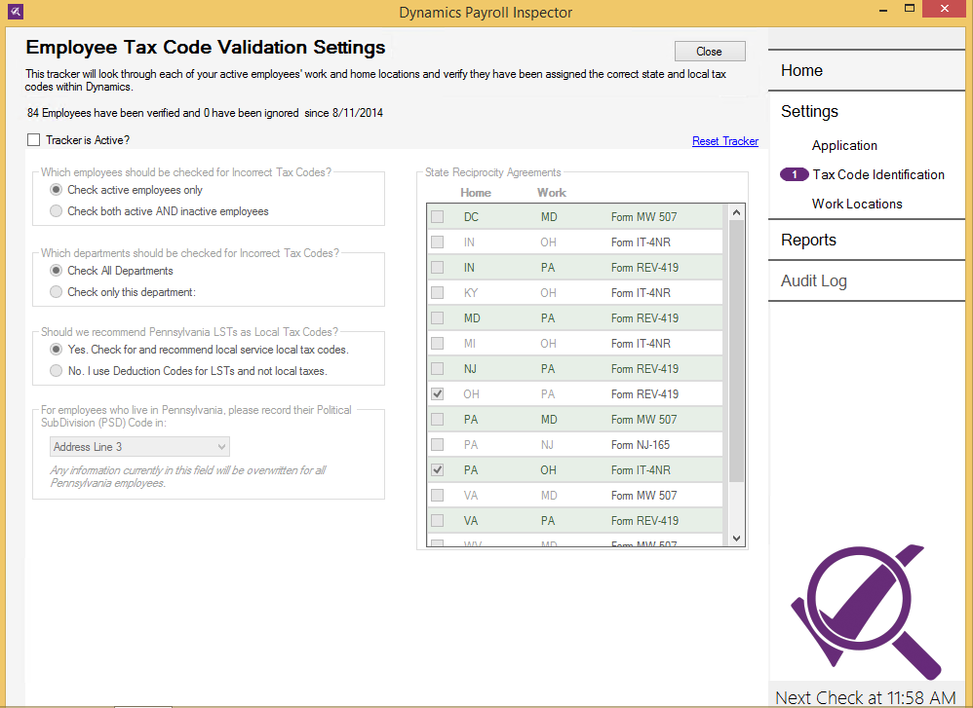This screenshot has width=973, height=708.
Task: Tick the DC to MD reciprocity checkbox
Action: coord(438,217)
